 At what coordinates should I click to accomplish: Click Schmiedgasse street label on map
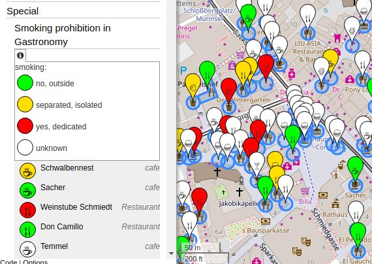click(x=325, y=229)
